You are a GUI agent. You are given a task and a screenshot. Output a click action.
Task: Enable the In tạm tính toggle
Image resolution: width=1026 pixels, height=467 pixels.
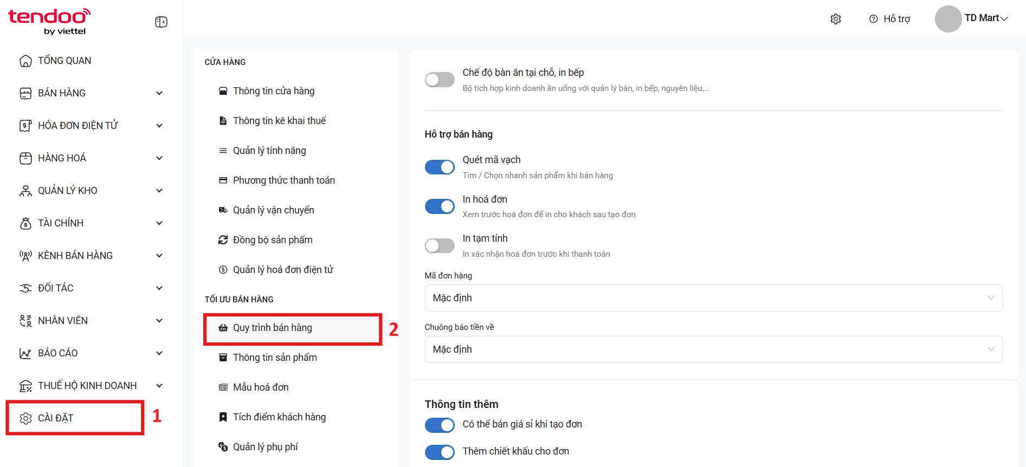(x=440, y=246)
